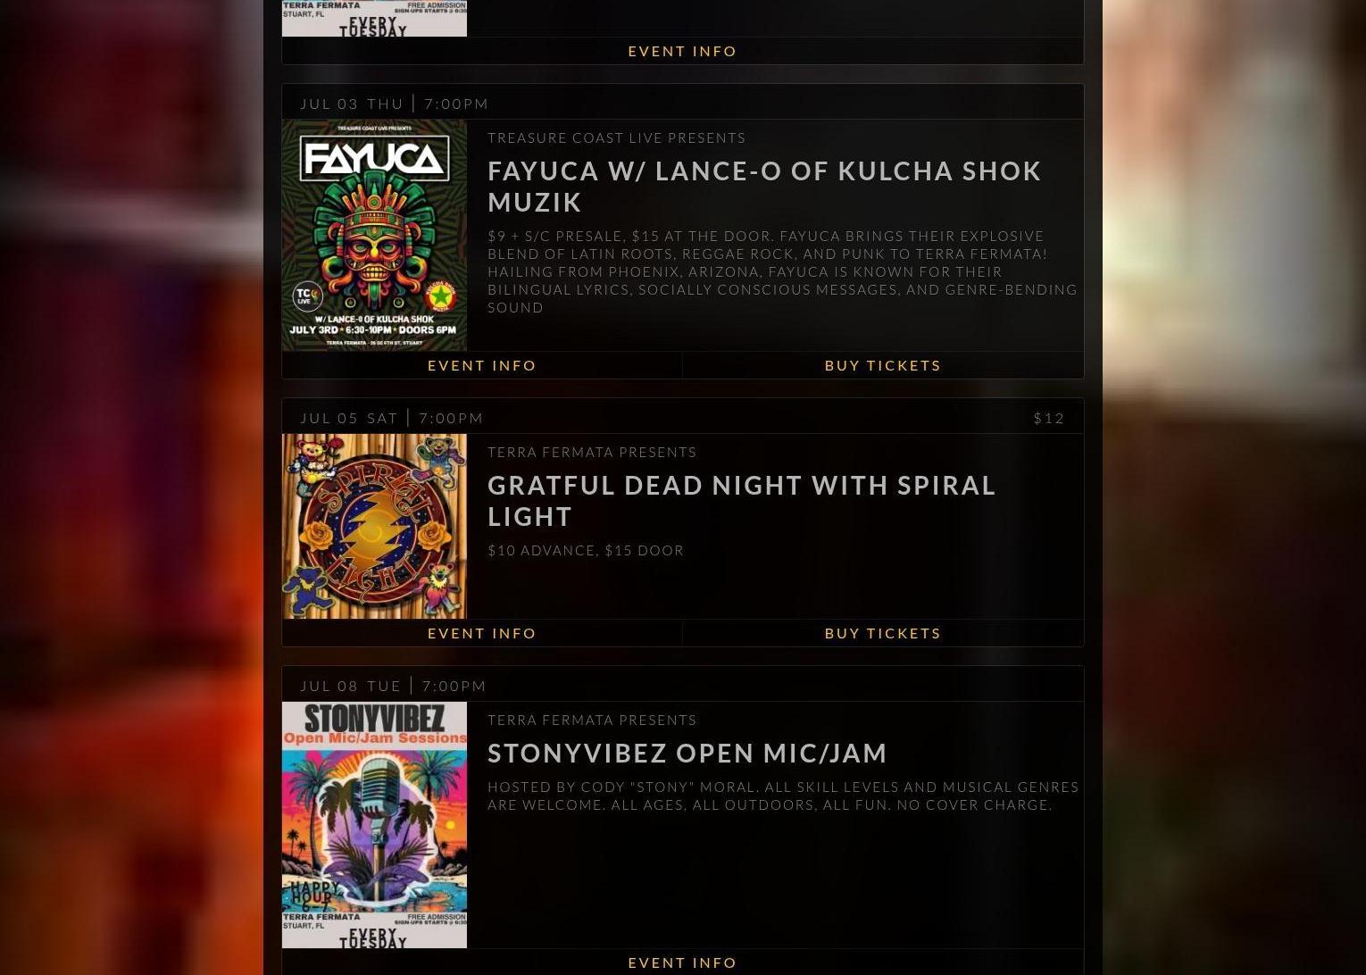Click the JUL 05 SAT 7:00PM date header
The height and width of the screenshot is (975, 1366).
tap(392, 418)
